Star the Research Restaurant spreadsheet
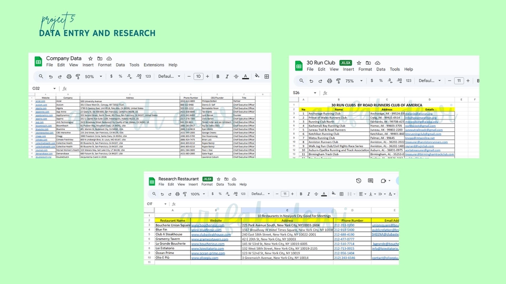Screen dimensions: 506x284 218,179
